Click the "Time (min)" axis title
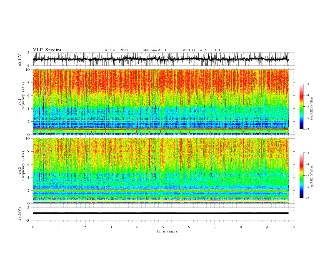Viewport: 330px width, 255px height. coord(167,231)
